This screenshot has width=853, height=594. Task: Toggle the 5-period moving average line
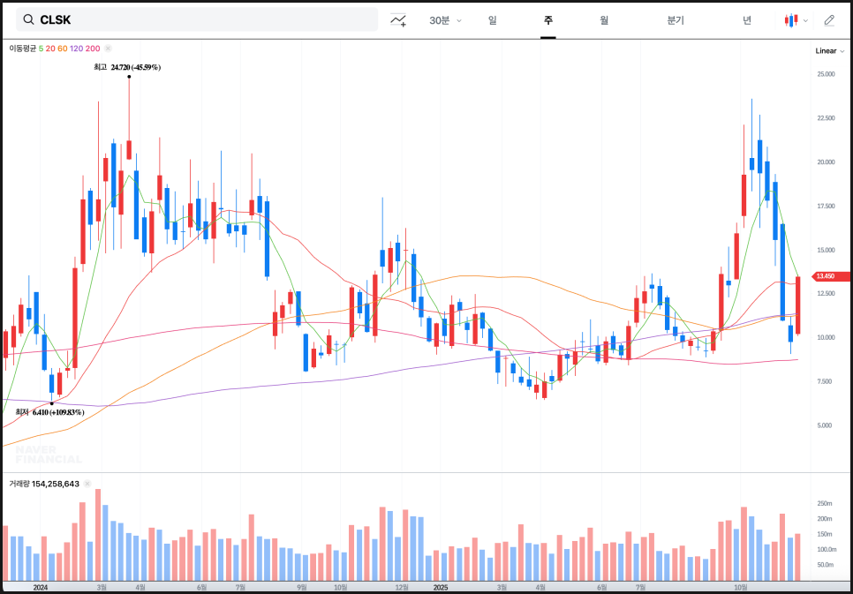point(41,49)
